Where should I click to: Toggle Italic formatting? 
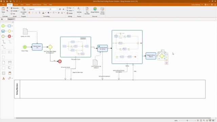click(x=33, y=13)
